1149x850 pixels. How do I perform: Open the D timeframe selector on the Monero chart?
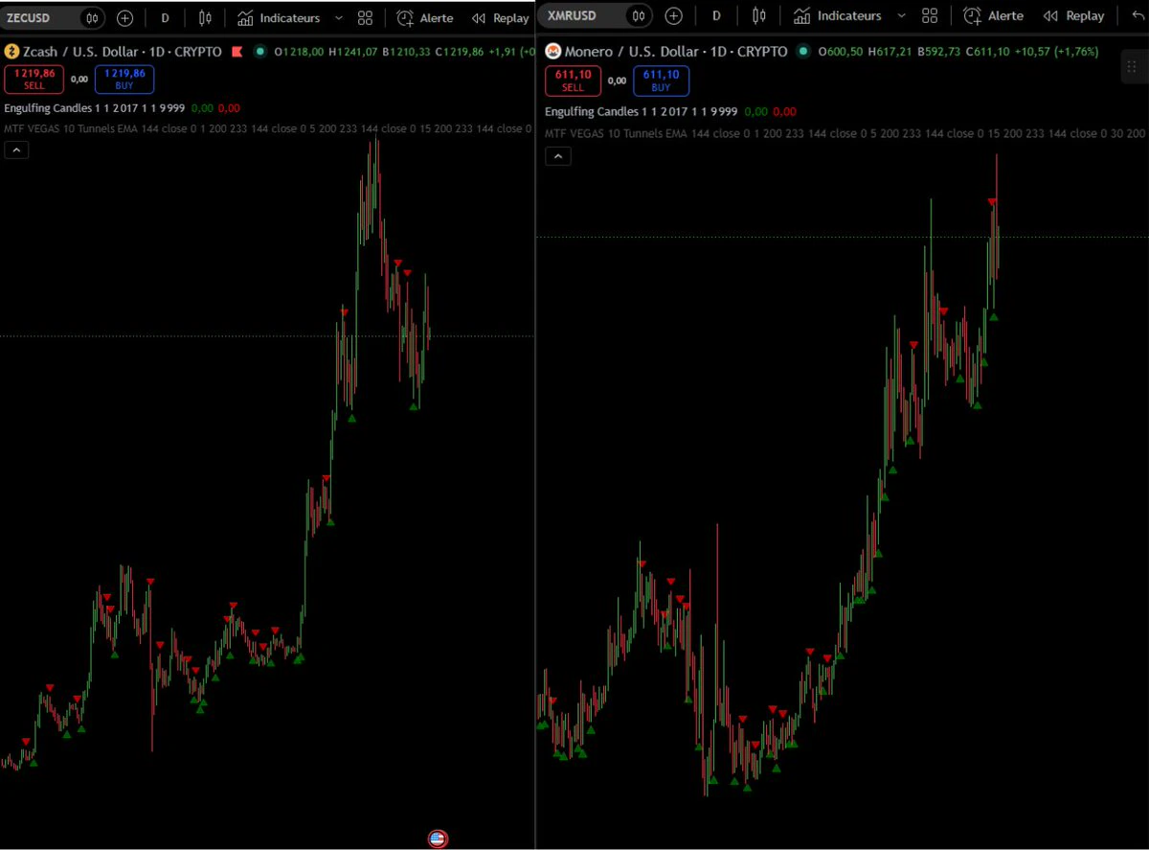coord(716,16)
